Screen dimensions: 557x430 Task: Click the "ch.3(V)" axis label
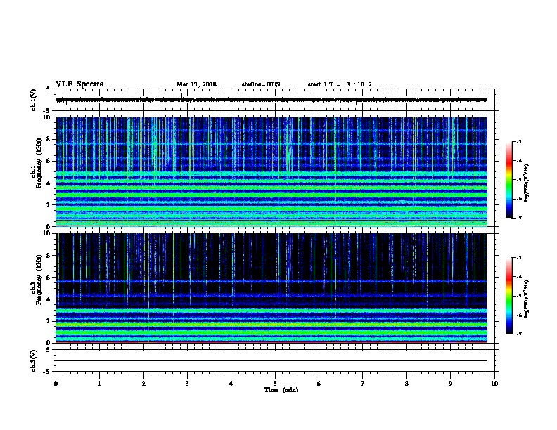(x=33, y=360)
